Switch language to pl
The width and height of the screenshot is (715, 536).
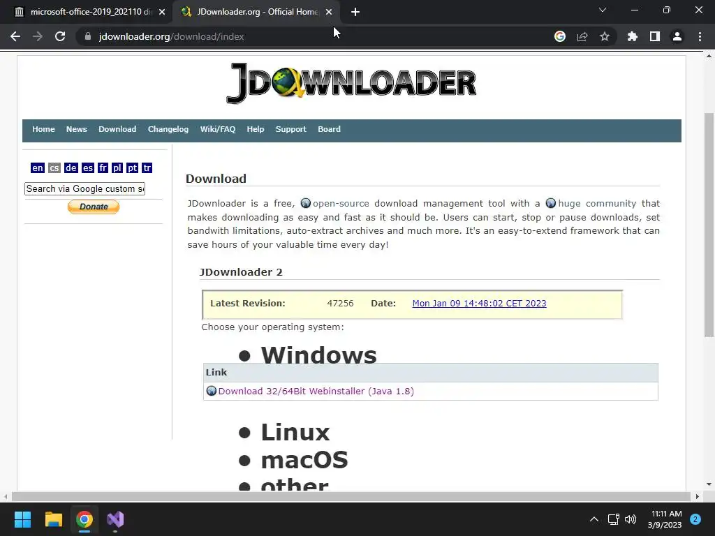click(117, 167)
